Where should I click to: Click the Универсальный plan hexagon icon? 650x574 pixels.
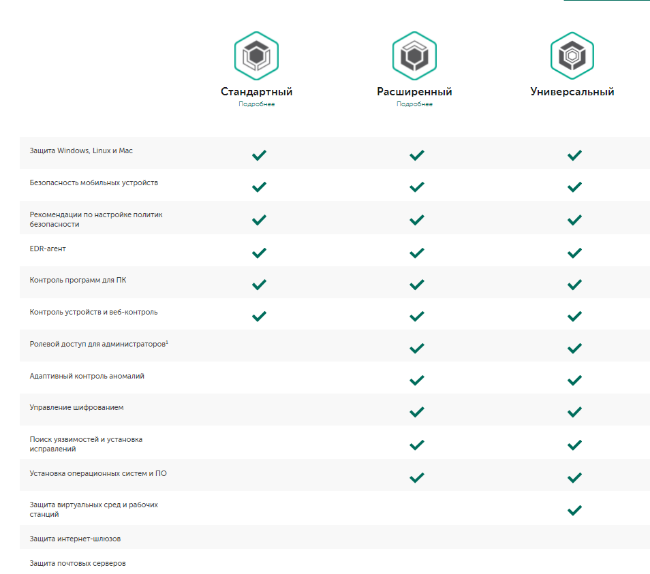(x=572, y=55)
